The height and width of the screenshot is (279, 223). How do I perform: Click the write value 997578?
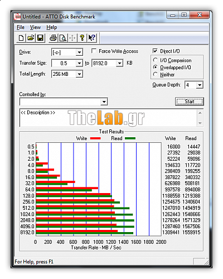(x=172, y=190)
